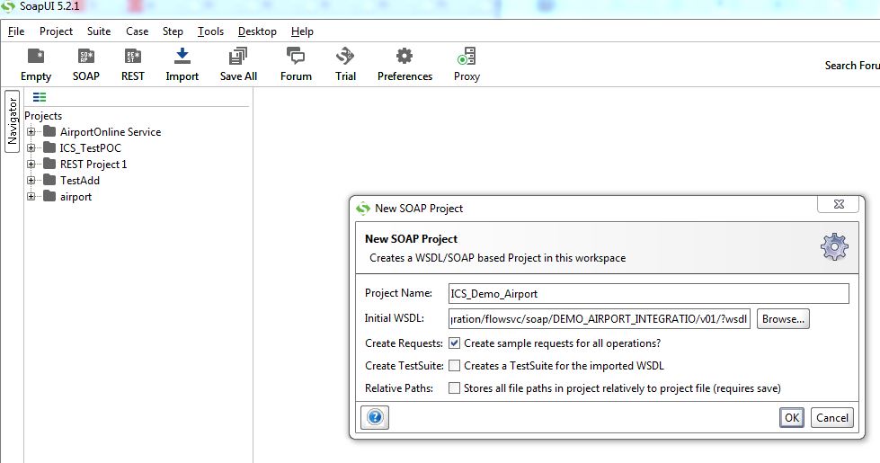Screen dimensions: 880x463
Task: Expand the REST Project 1 node
Action: pos(31,165)
